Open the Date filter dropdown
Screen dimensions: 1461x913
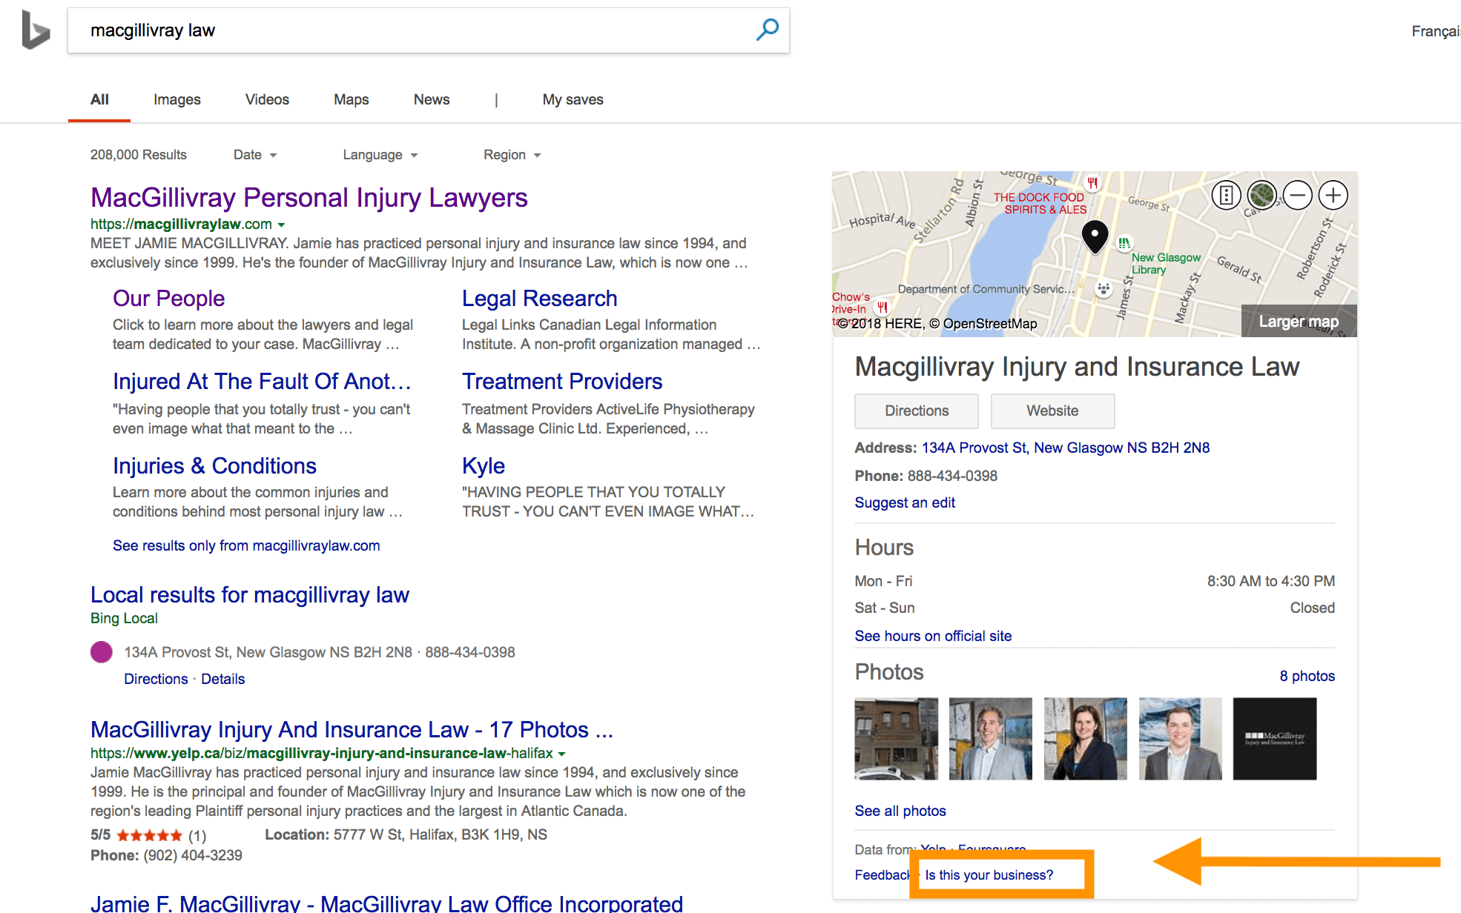click(x=255, y=155)
